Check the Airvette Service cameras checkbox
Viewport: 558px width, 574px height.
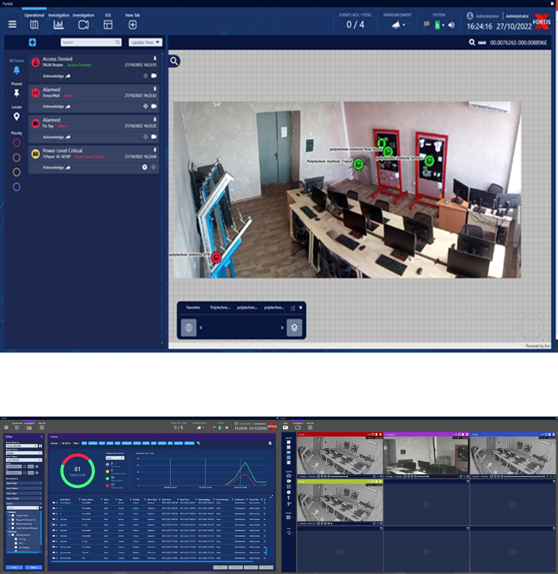[13, 535]
